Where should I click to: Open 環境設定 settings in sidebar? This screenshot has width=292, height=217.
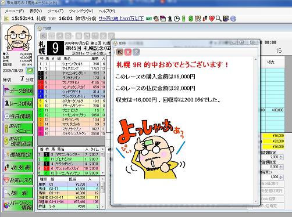pos(18,154)
